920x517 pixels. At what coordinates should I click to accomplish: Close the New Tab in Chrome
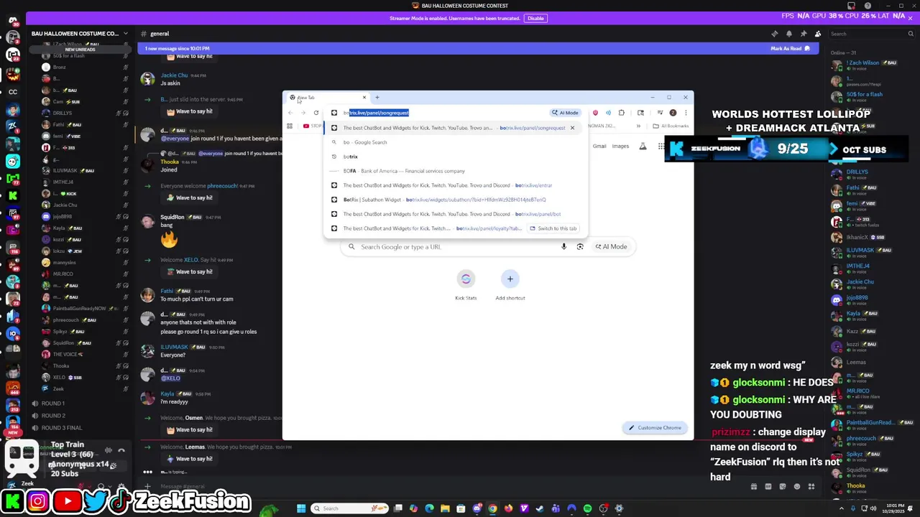point(364,98)
